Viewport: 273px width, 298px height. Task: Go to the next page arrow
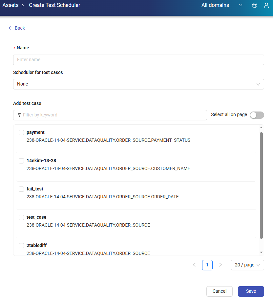[x=220, y=265]
